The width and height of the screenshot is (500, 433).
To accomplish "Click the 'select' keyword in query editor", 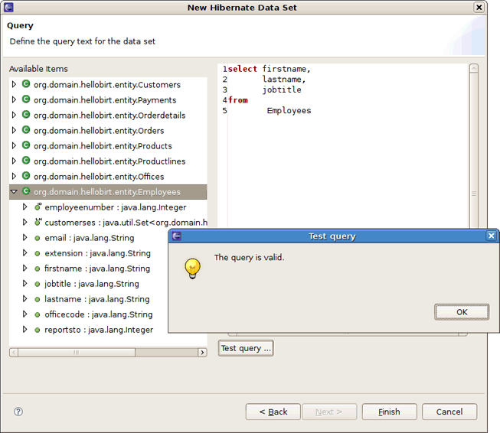I will pos(243,69).
